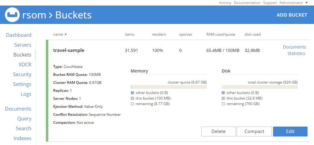Viewport: 314px width, 145px height.
Task: Click the Server Nodes: 1 detail
Action: pos(67,99)
